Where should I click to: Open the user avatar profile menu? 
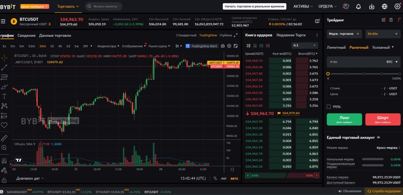pos(346,6)
